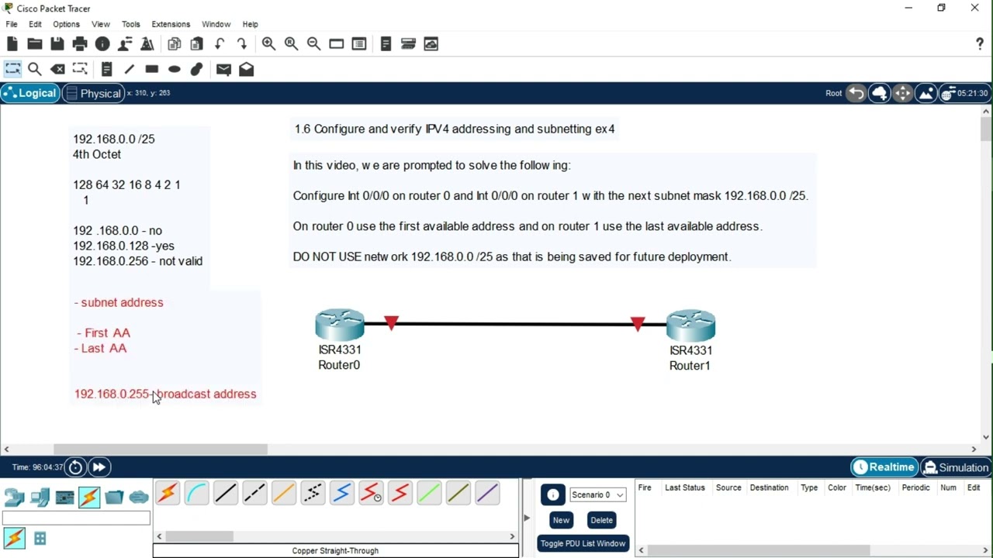Select the Place Note tool
Screen dimensions: 993x558
coord(107,69)
